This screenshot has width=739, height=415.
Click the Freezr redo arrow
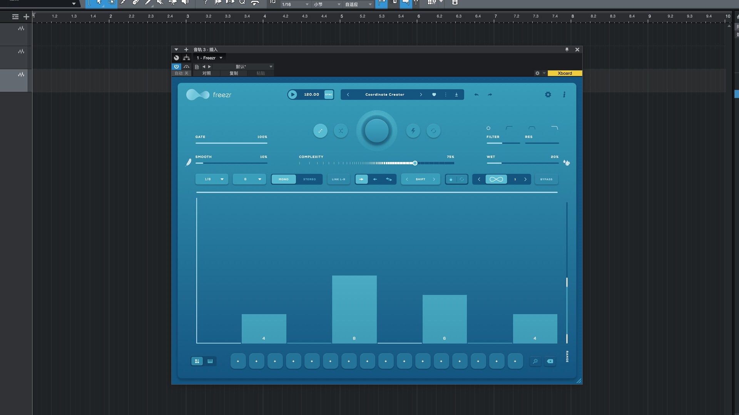[490, 95]
